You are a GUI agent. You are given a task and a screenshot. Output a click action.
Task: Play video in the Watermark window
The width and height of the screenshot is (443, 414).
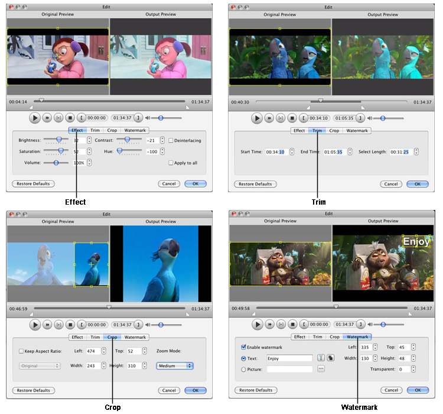point(258,324)
